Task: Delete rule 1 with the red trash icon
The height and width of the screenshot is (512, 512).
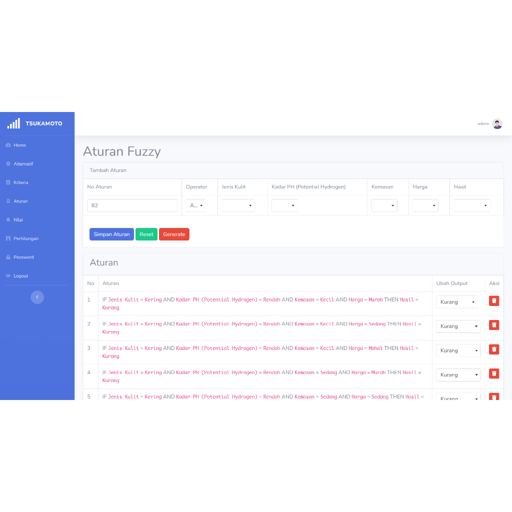Action: [x=493, y=300]
